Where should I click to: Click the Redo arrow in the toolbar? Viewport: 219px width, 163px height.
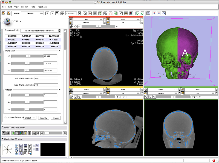pyautogui.click(x=142, y=13)
